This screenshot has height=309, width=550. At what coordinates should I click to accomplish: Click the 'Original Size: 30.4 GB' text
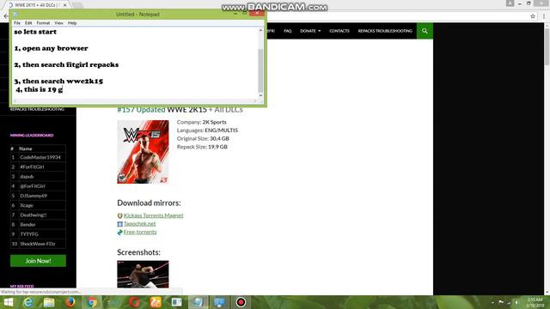click(x=203, y=138)
